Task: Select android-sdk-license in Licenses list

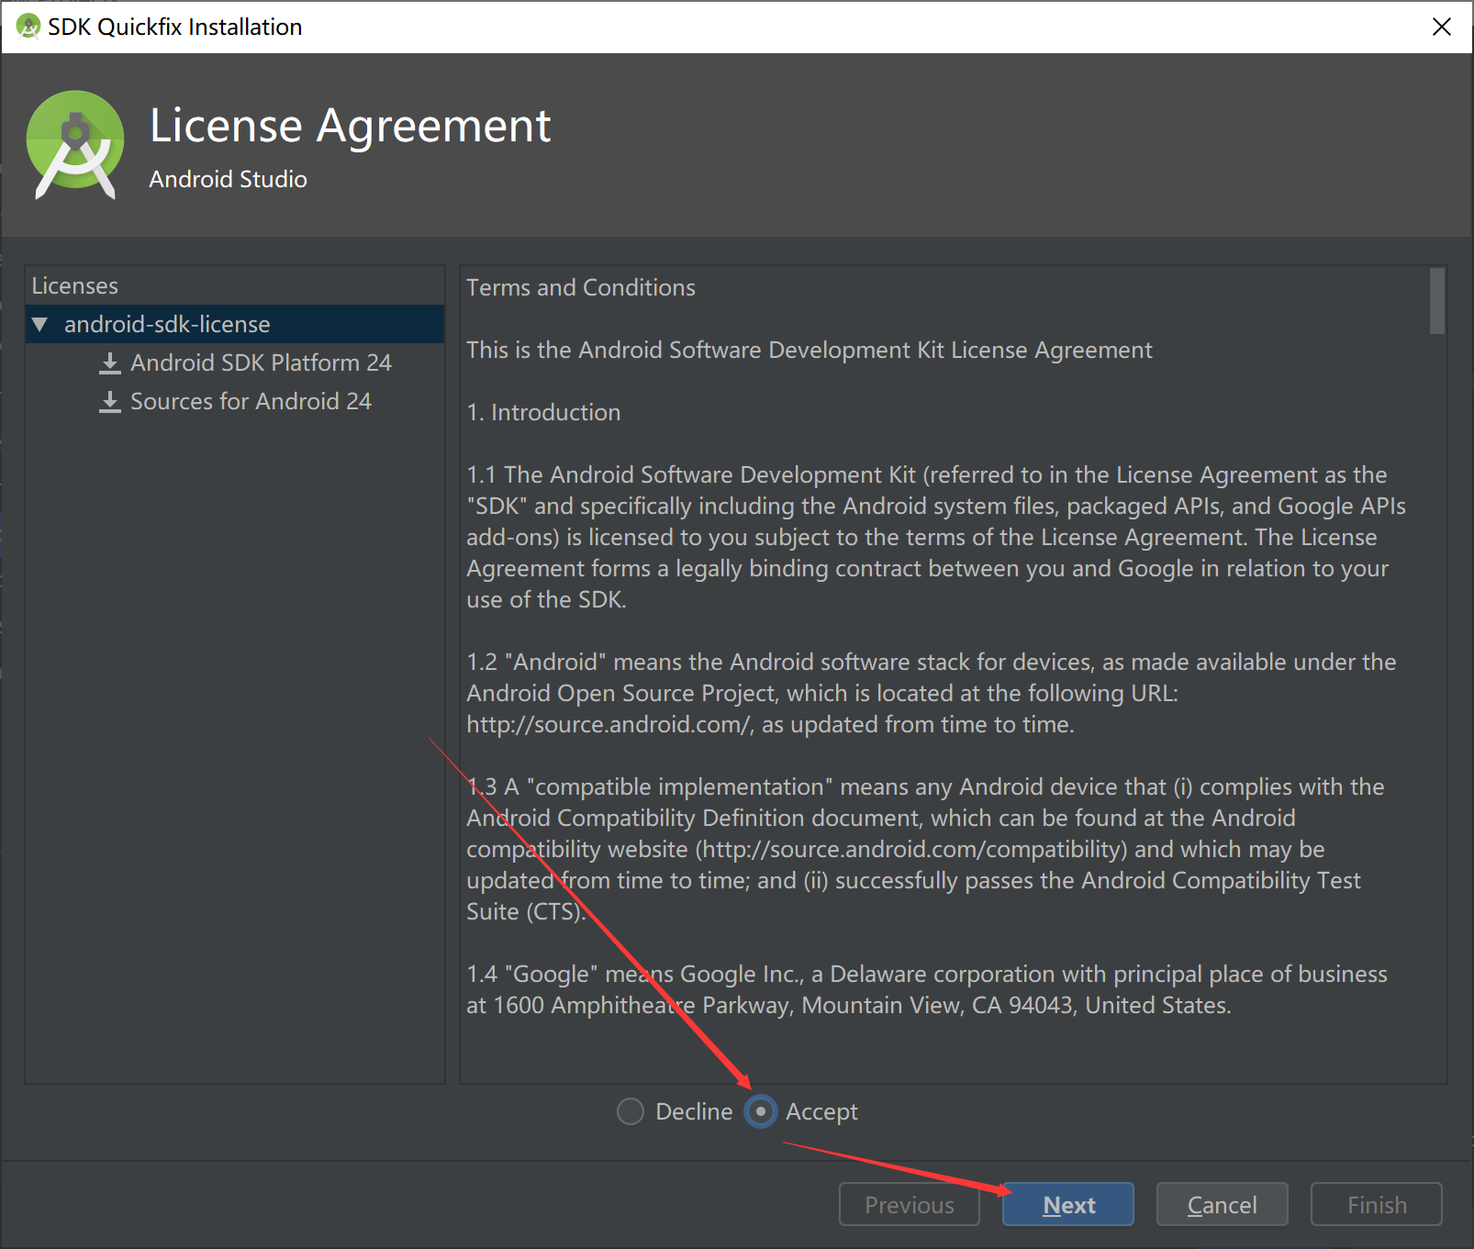Action: (x=235, y=324)
